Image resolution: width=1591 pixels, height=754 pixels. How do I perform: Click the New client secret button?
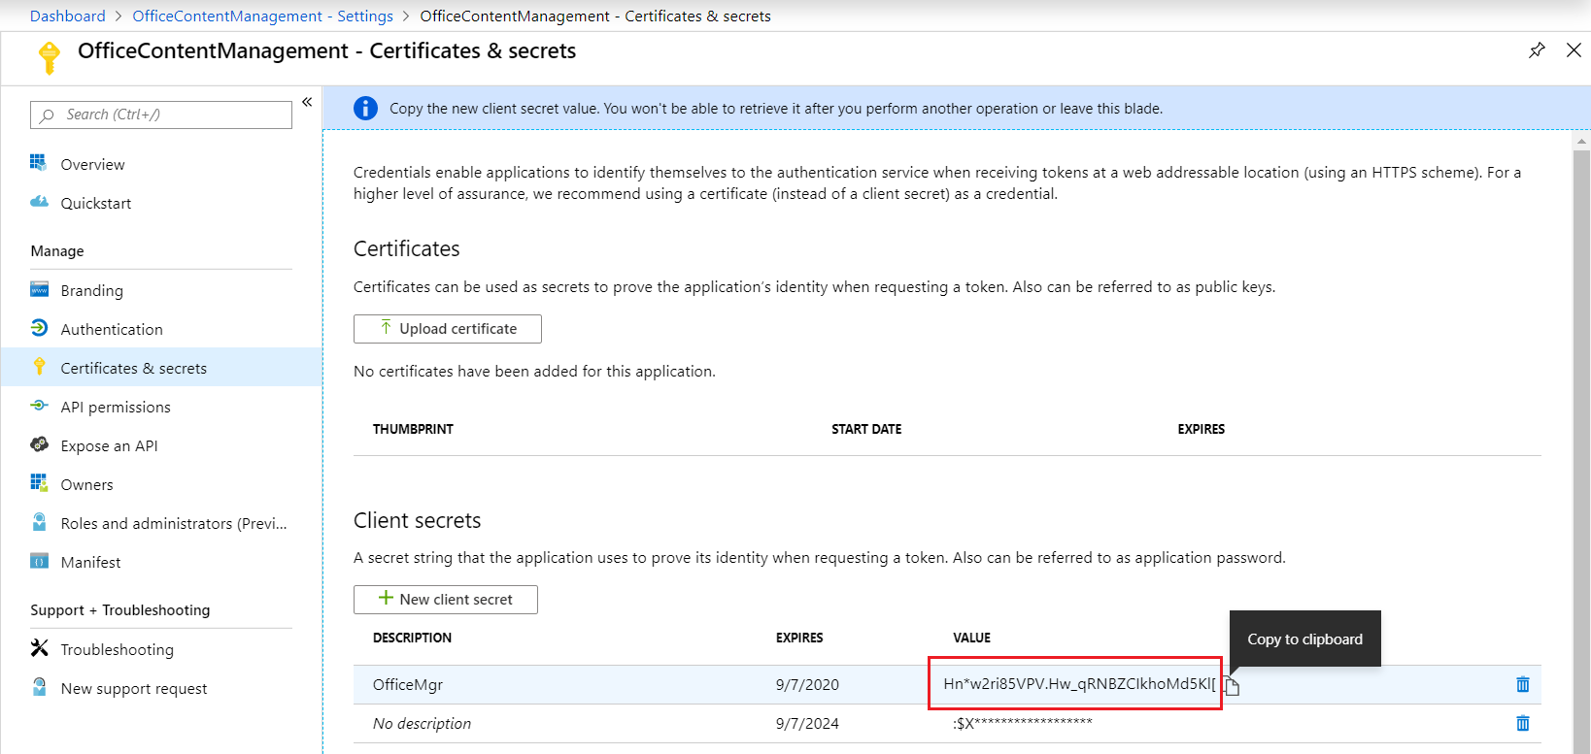tap(445, 600)
